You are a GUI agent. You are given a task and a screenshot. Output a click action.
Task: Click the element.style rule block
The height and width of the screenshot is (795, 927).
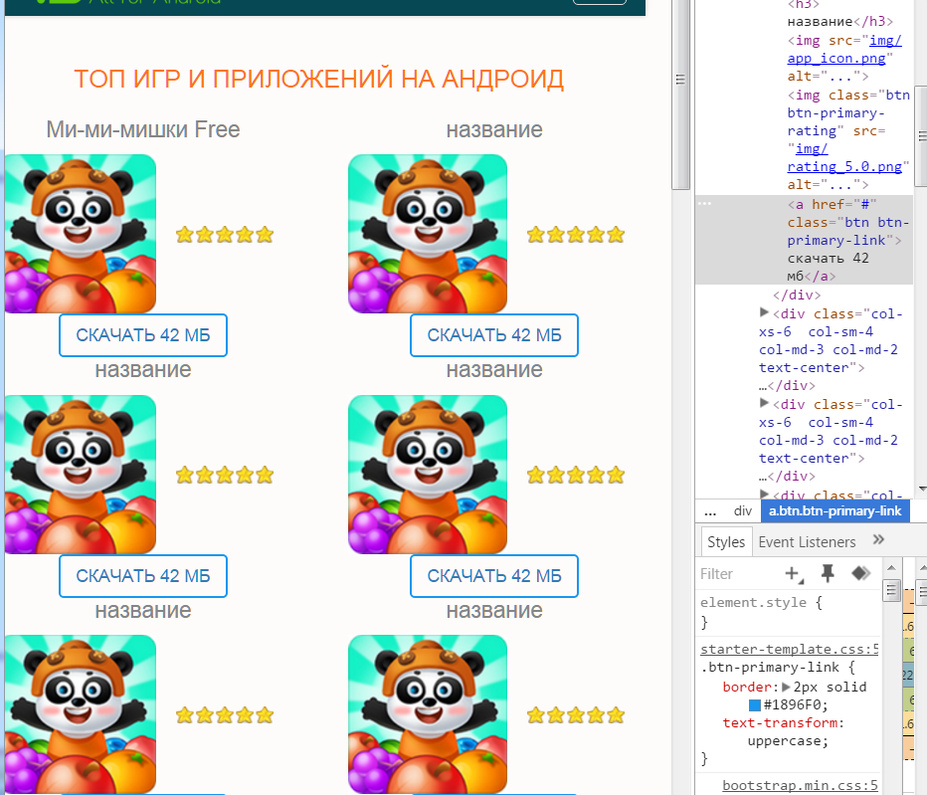click(790, 612)
